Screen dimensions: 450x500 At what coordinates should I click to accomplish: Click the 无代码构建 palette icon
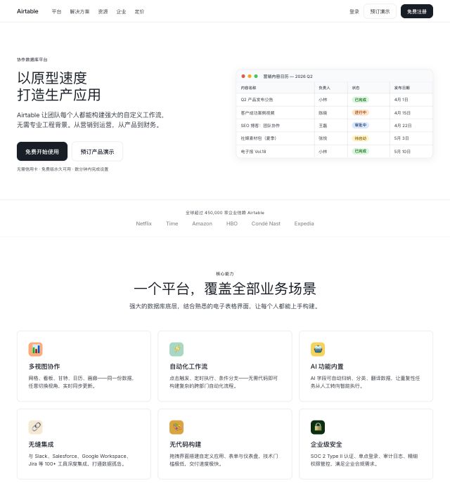click(x=176, y=427)
